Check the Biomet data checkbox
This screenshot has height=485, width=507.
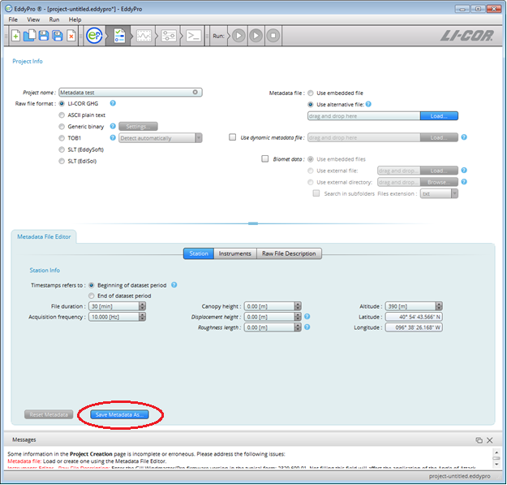[265, 159]
